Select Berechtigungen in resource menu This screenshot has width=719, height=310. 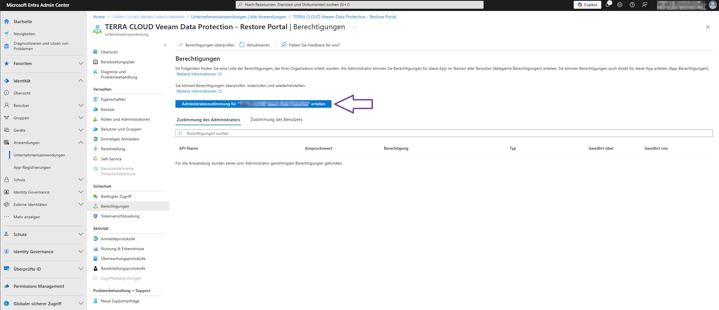(128, 206)
